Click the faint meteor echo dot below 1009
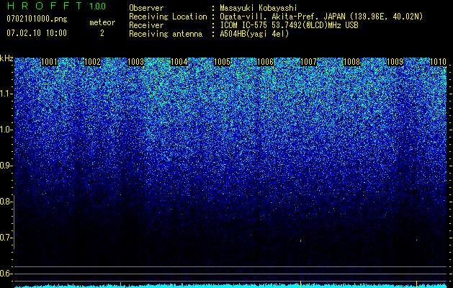Screen dimensions: 453x288 point(416,240)
